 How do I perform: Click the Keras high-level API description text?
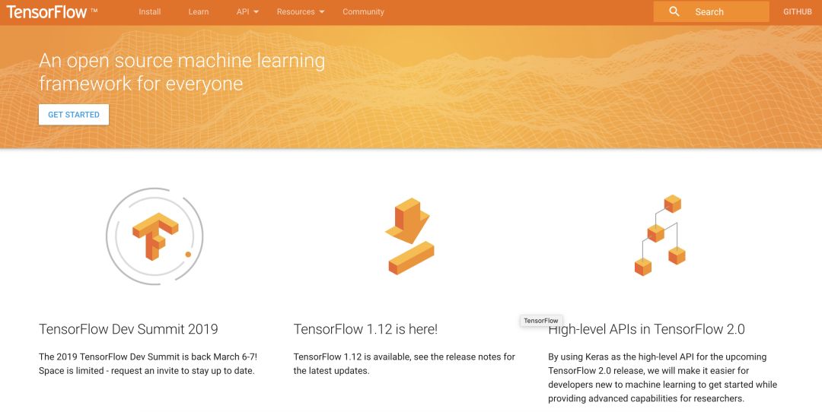[x=663, y=378]
